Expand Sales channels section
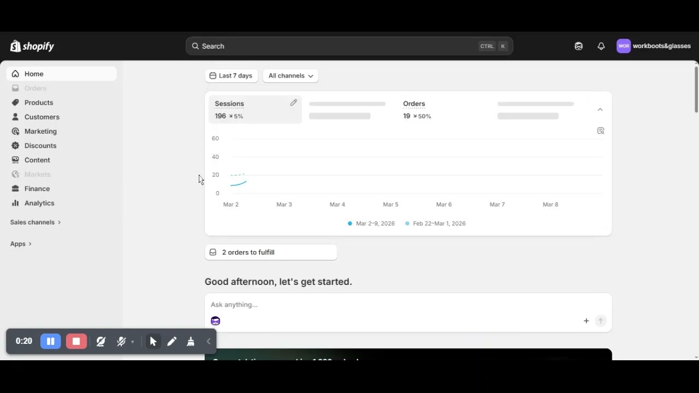The image size is (699, 393). (x=35, y=222)
